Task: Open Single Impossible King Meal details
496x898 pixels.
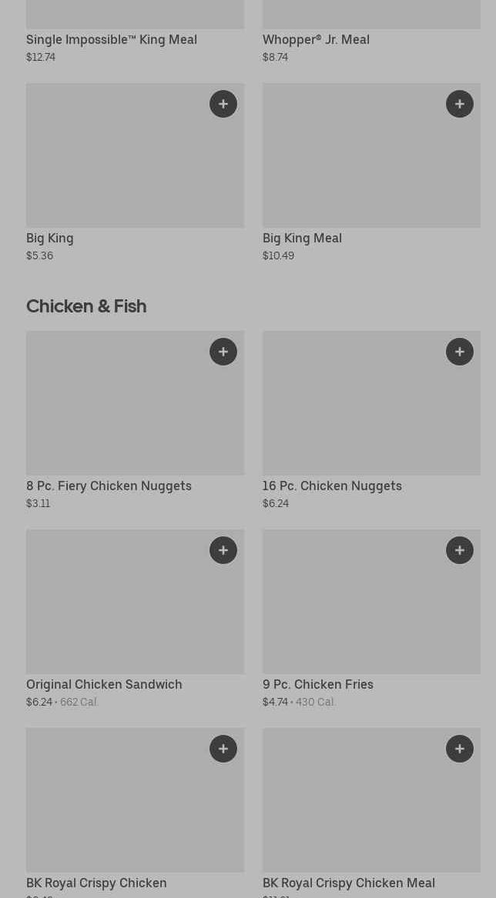Action: click(x=112, y=39)
